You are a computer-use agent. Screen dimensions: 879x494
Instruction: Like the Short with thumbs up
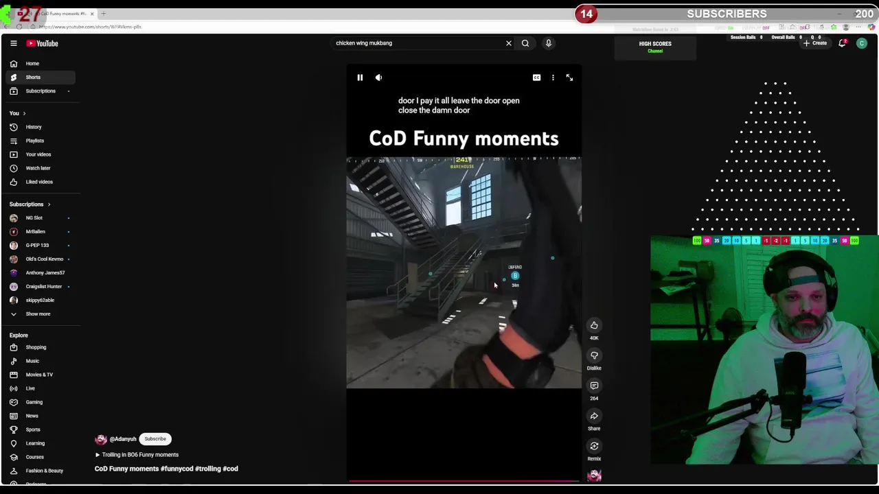point(594,325)
